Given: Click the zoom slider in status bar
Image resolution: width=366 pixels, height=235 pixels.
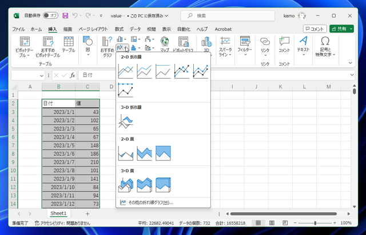Looking at the screenshot, I should [316, 223].
